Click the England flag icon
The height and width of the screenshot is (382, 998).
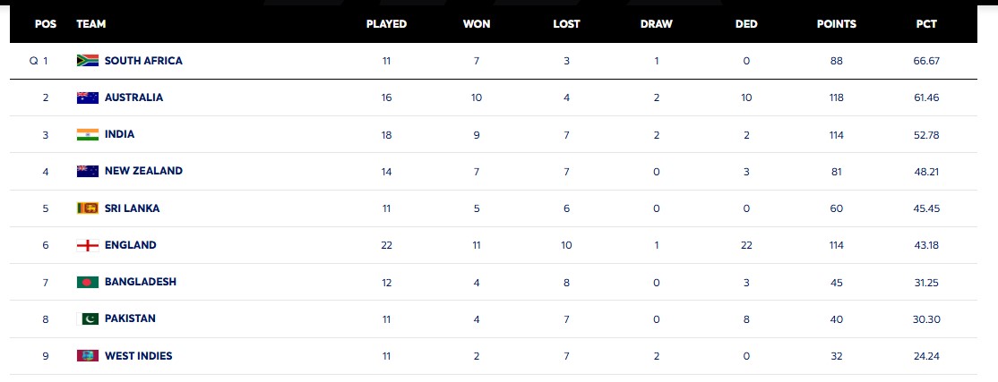[87, 245]
